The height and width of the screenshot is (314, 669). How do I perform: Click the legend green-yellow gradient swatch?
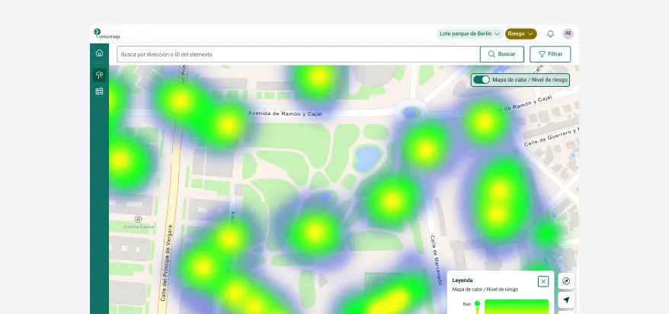point(517,306)
